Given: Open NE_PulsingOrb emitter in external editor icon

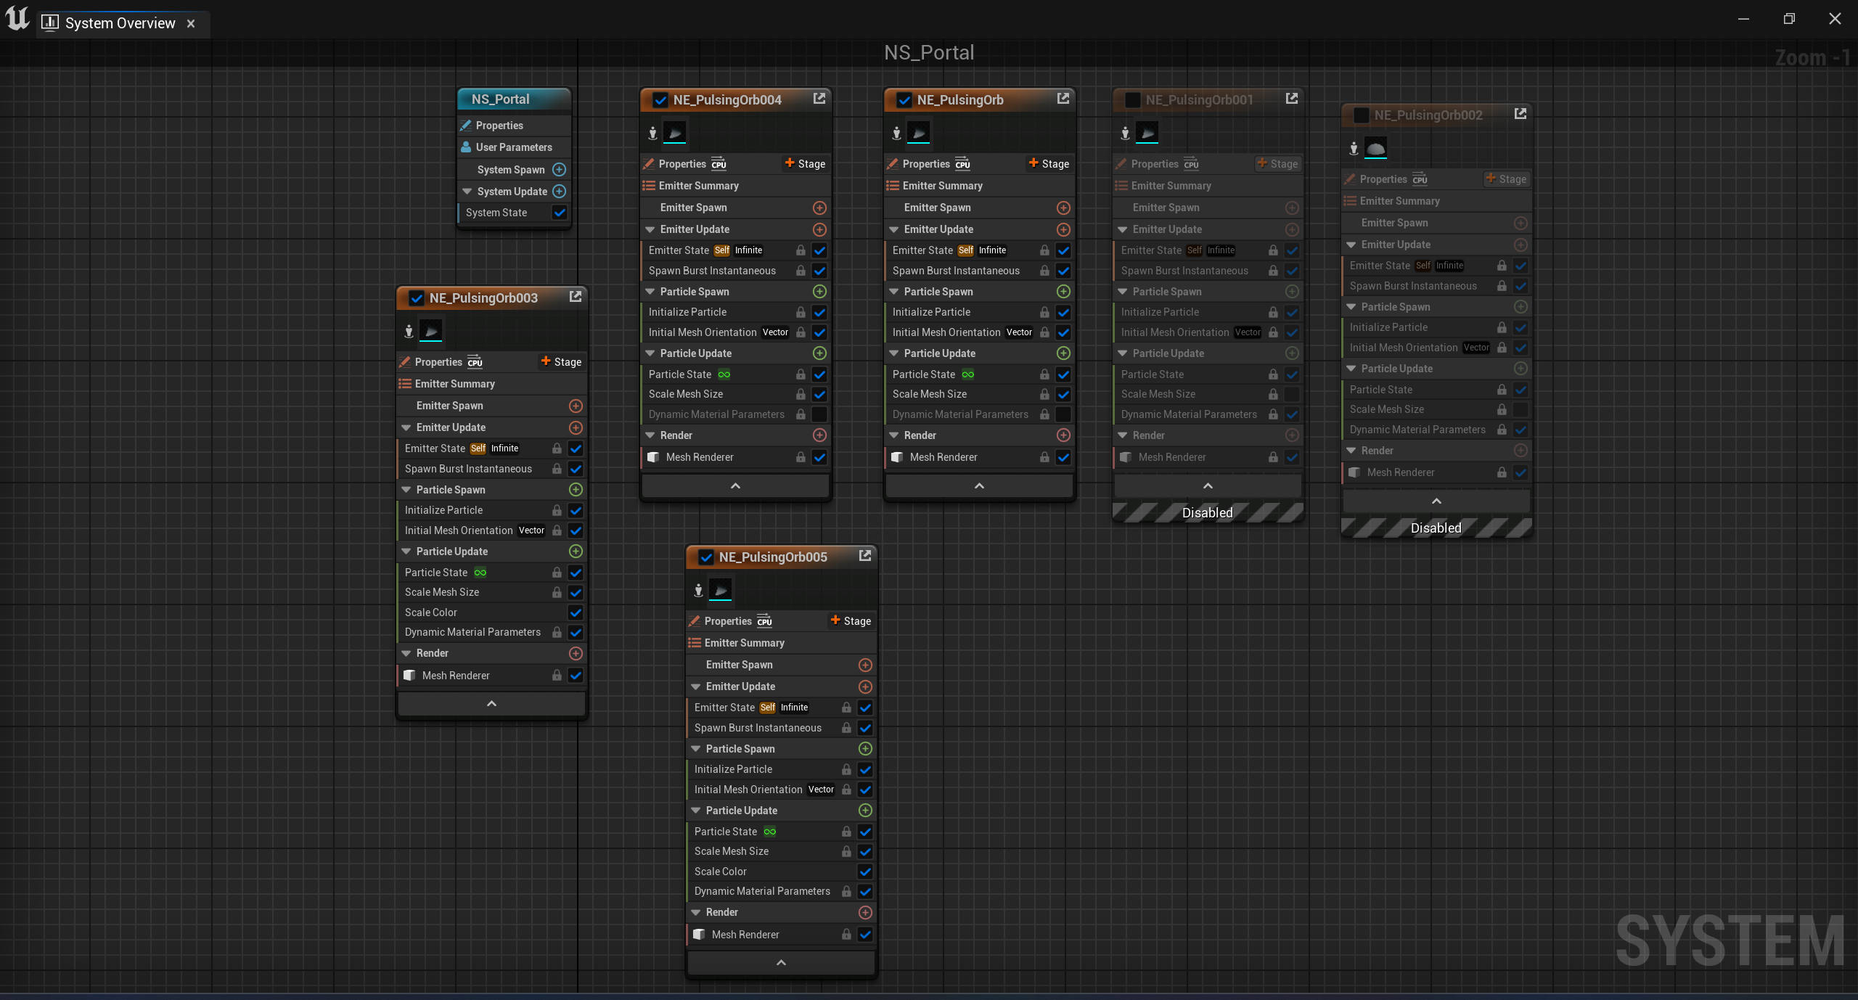Looking at the screenshot, I should point(1063,99).
